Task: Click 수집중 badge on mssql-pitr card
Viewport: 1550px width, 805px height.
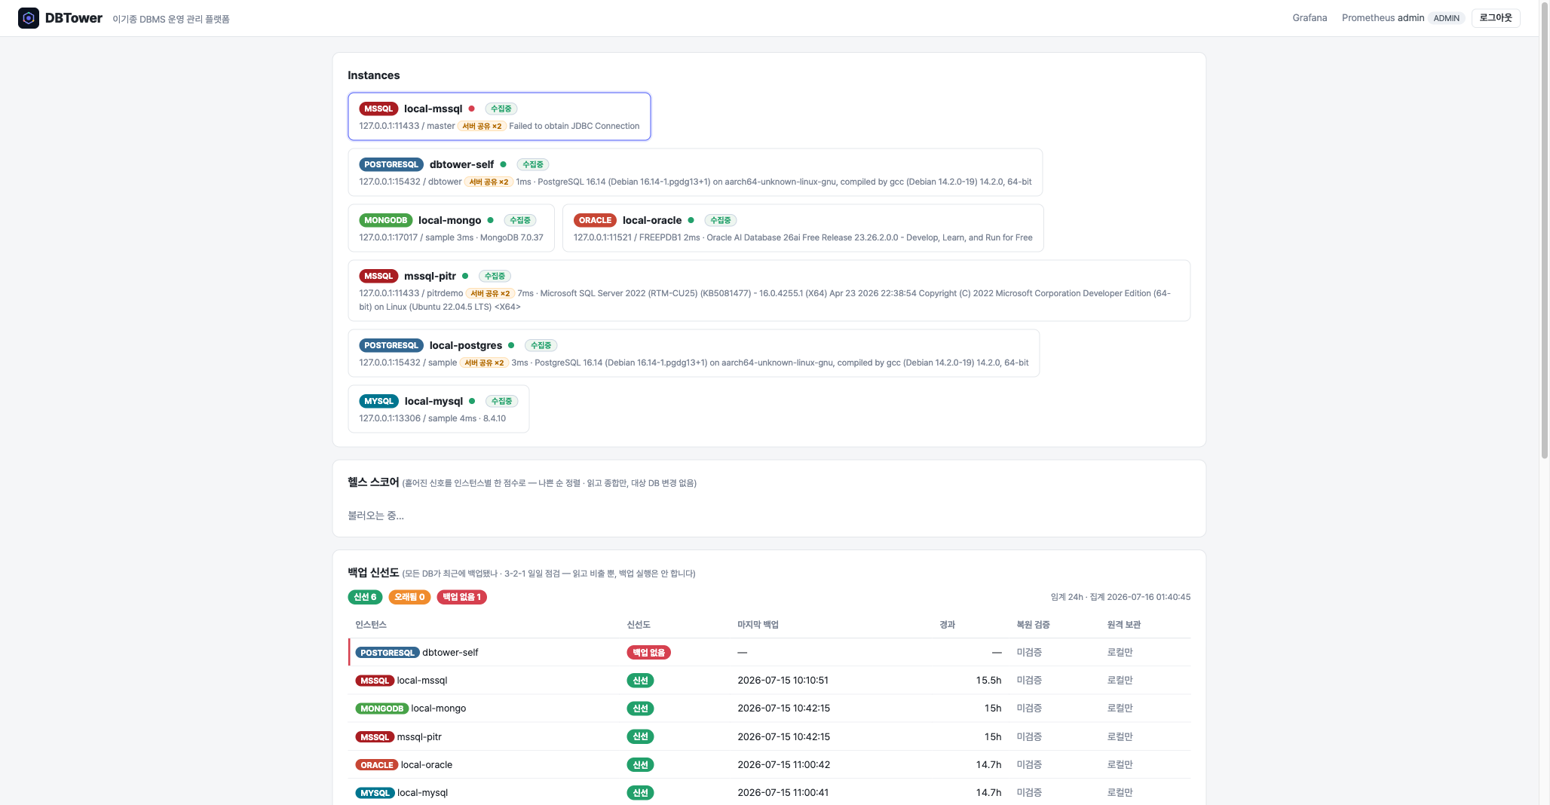Action: tap(495, 276)
